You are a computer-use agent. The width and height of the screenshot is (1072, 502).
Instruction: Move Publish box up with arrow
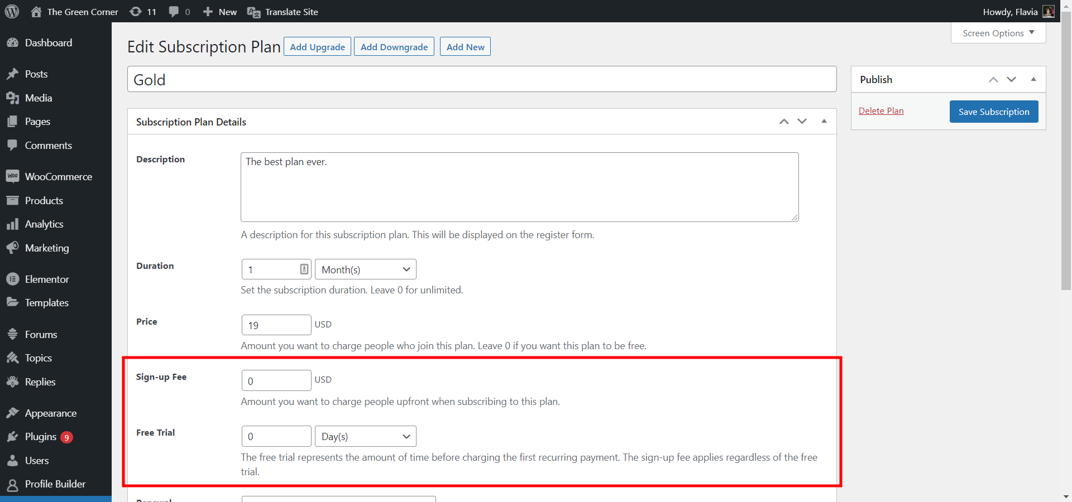coord(993,79)
